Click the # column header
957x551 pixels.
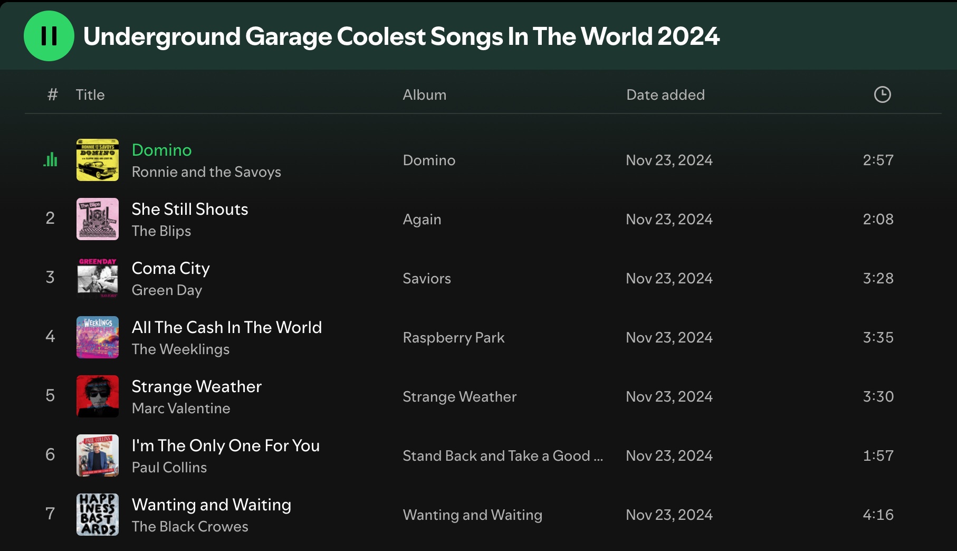(52, 94)
